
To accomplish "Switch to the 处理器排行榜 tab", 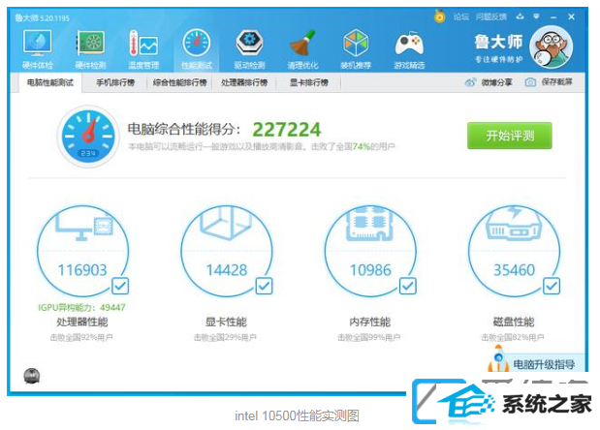I will [244, 82].
